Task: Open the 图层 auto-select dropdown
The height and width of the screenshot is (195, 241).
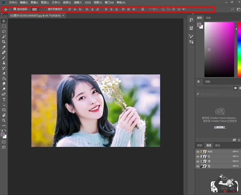Action: [36, 9]
